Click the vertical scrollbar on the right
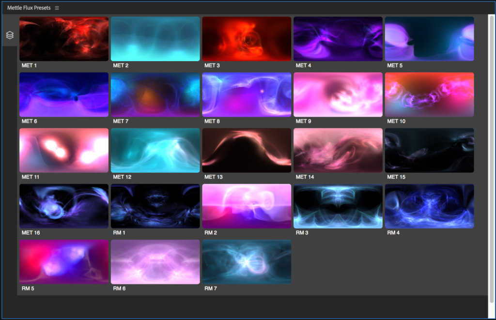 [492, 145]
